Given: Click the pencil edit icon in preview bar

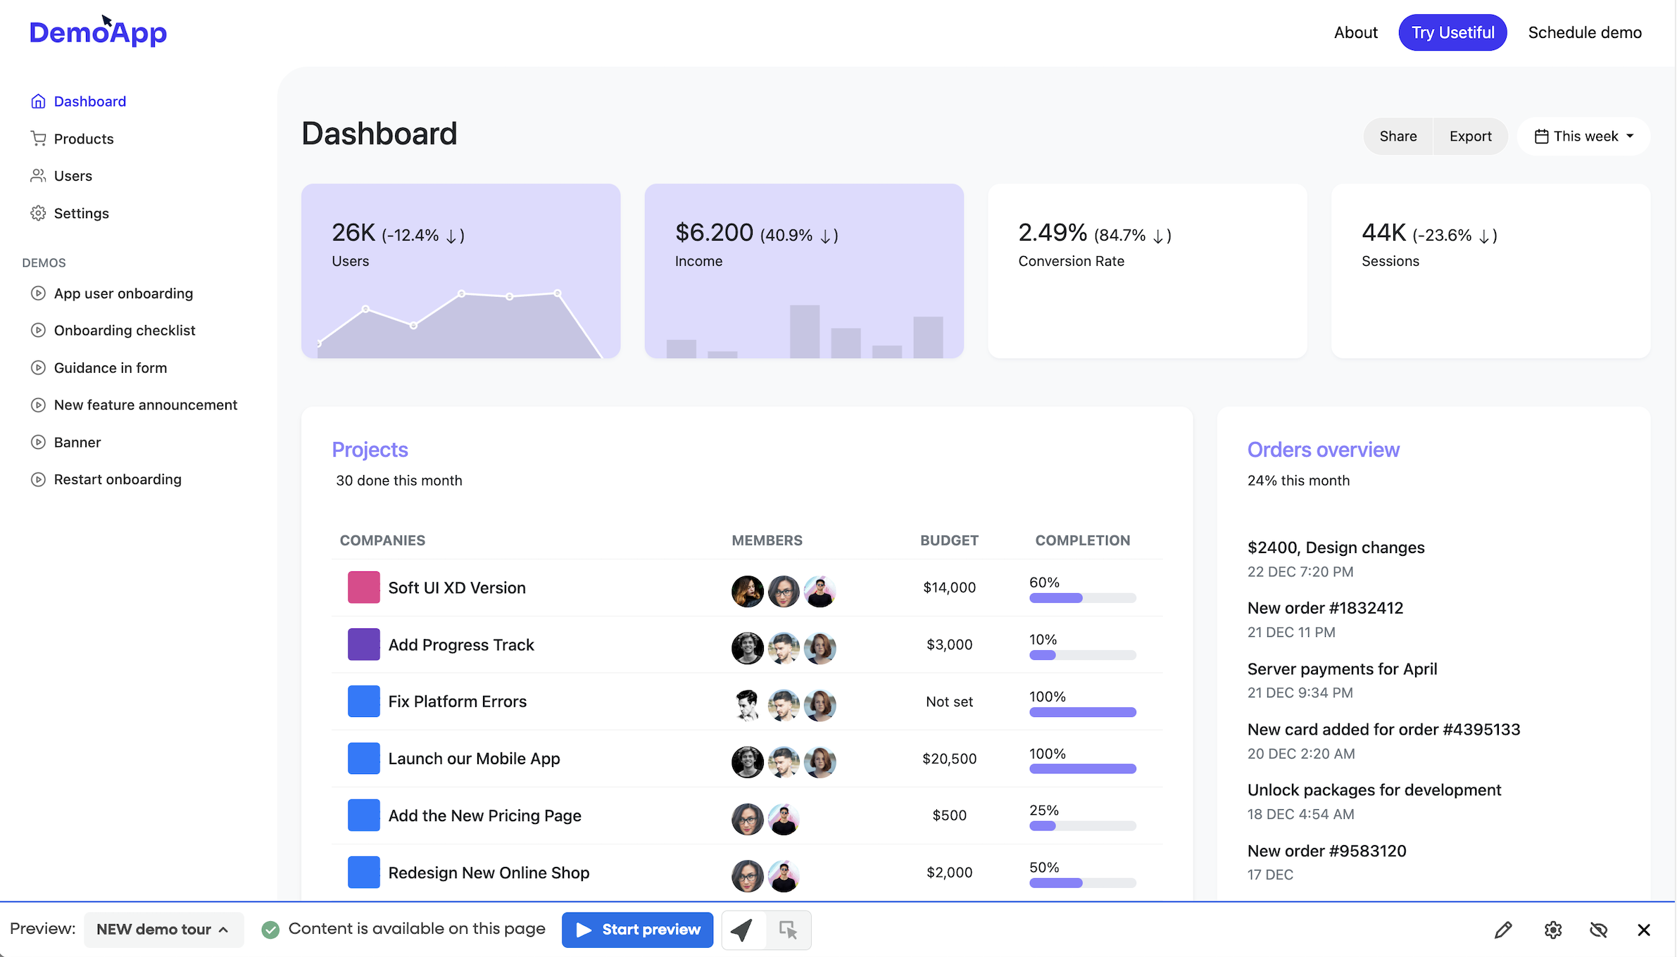Looking at the screenshot, I should [1503, 930].
